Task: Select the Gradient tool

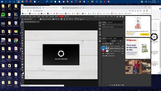Action: coord(22,49)
